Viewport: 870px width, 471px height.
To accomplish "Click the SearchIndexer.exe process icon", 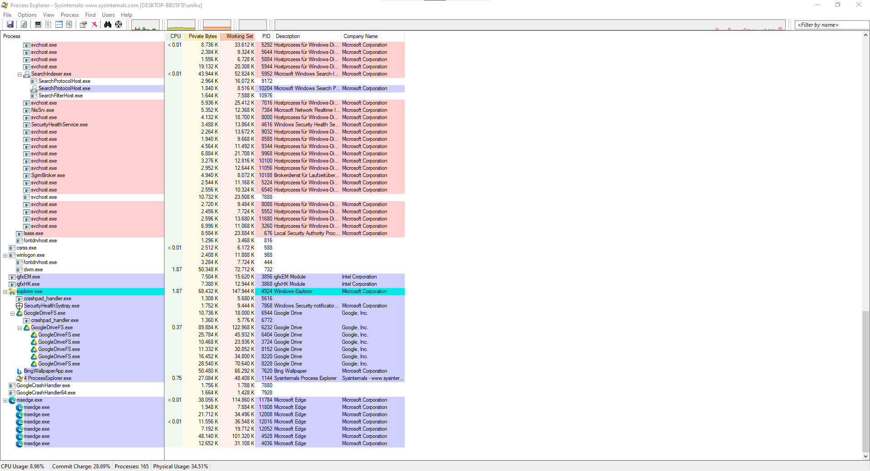I will point(27,74).
